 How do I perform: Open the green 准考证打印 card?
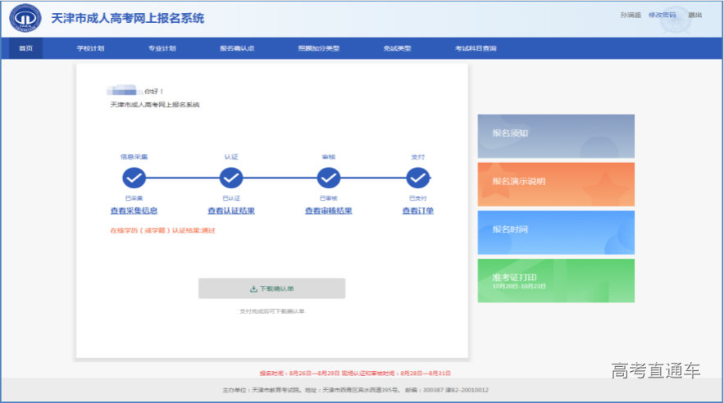pos(556,281)
